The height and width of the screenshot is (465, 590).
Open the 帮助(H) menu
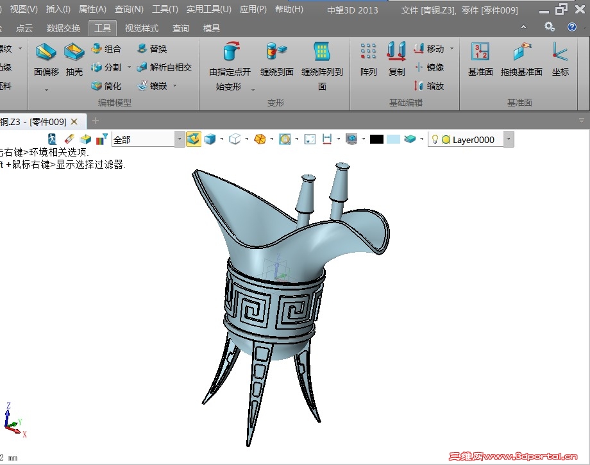pos(289,10)
